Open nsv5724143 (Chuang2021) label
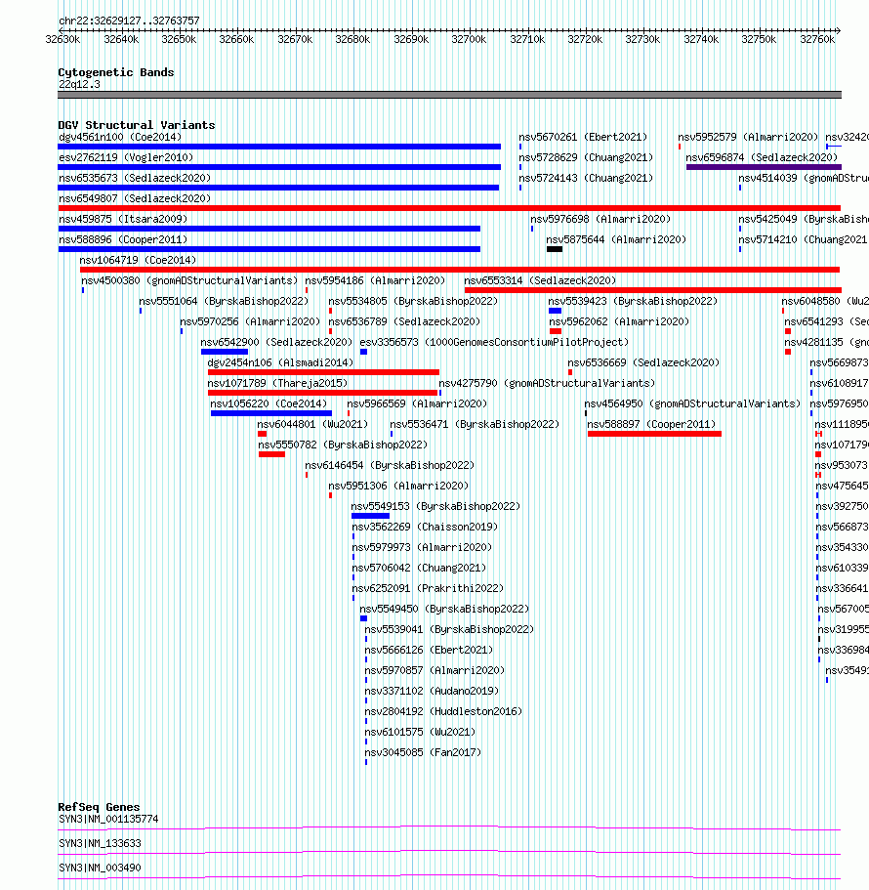The image size is (869, 890). (586, 178)
